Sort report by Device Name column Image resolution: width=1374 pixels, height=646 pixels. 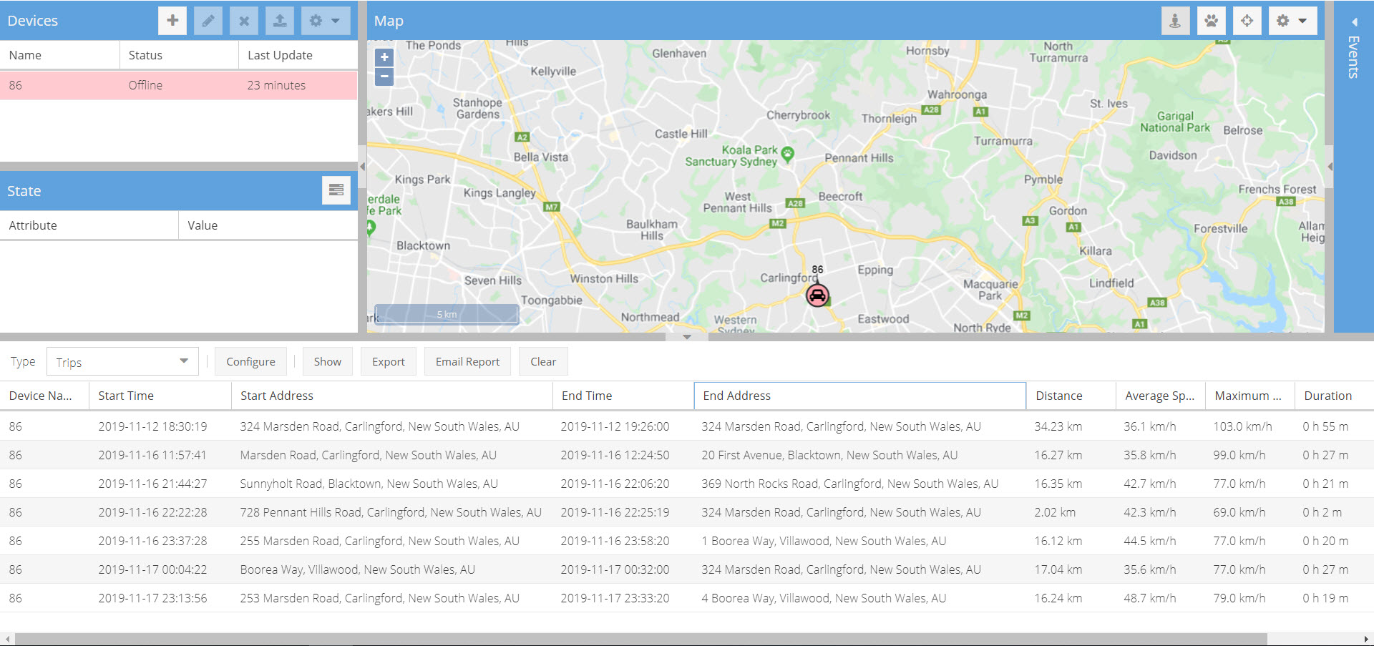[44, 396]
